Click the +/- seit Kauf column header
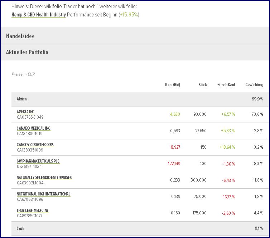The width and height of the screenshot is (270, 238). pos(226,85)
